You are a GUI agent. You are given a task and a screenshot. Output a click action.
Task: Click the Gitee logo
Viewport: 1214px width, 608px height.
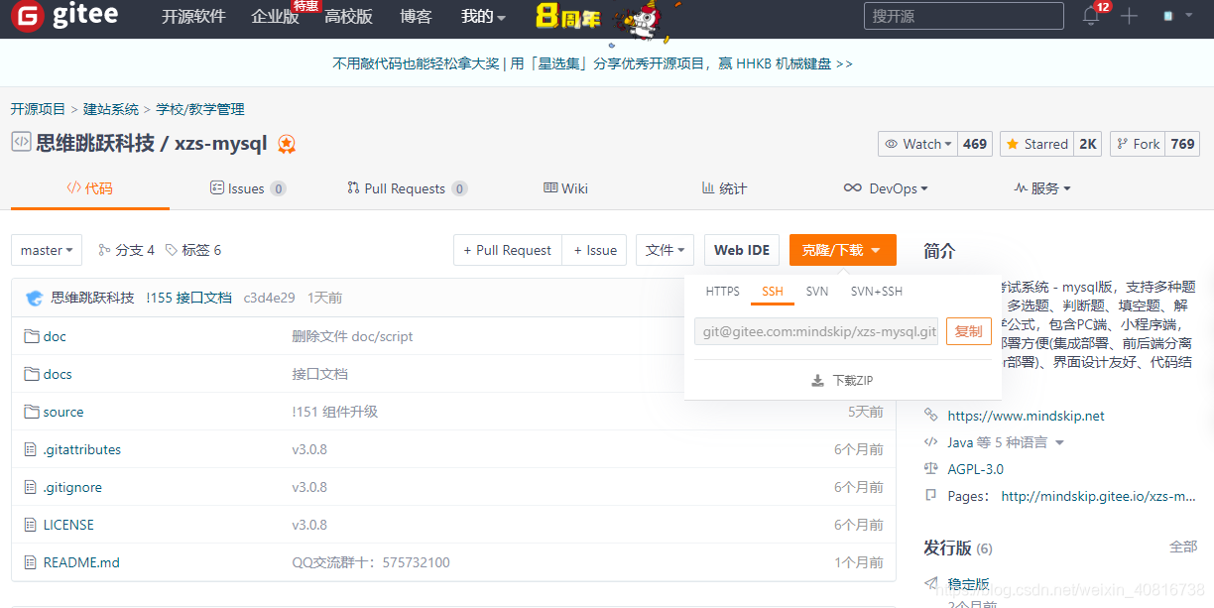tap(64, 16)
